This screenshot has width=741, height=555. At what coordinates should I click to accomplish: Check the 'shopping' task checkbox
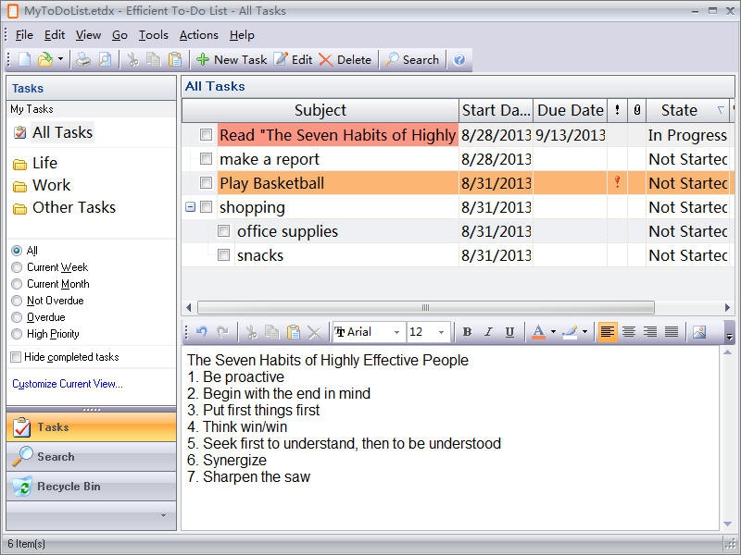pos(206,206)
